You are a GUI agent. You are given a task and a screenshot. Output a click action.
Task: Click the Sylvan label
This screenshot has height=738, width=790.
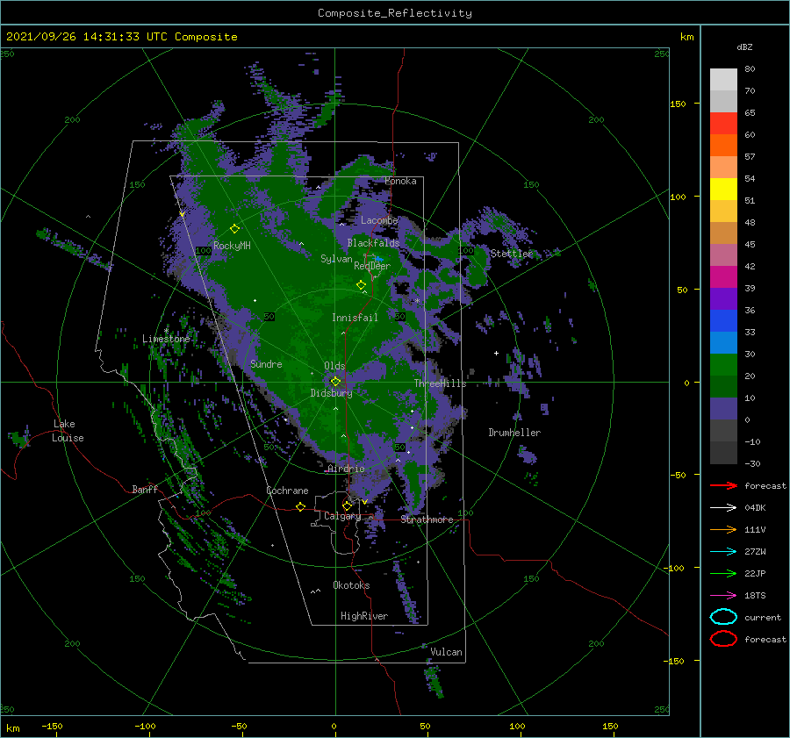tap(336, 259)
